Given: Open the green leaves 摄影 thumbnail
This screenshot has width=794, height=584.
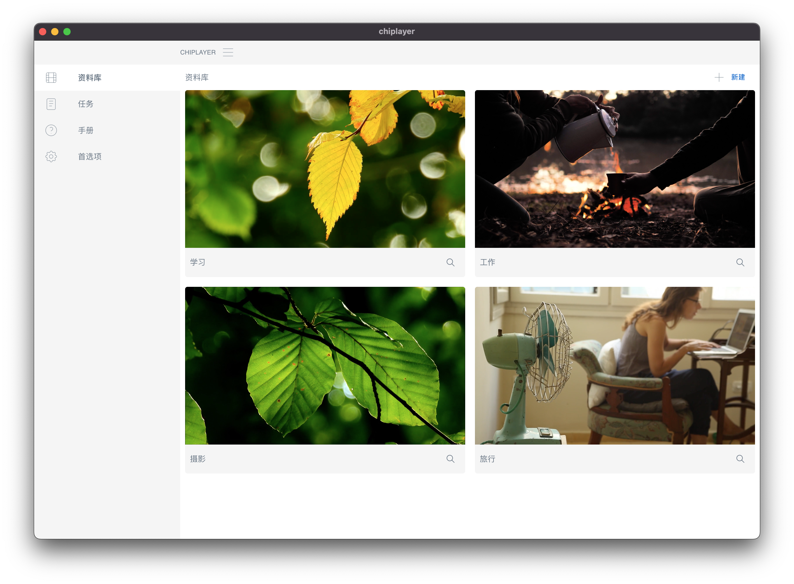Looking at the screenshot, I should [325, 365].
